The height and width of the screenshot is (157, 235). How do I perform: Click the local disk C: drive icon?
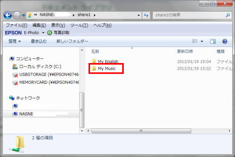coord(15,67)
